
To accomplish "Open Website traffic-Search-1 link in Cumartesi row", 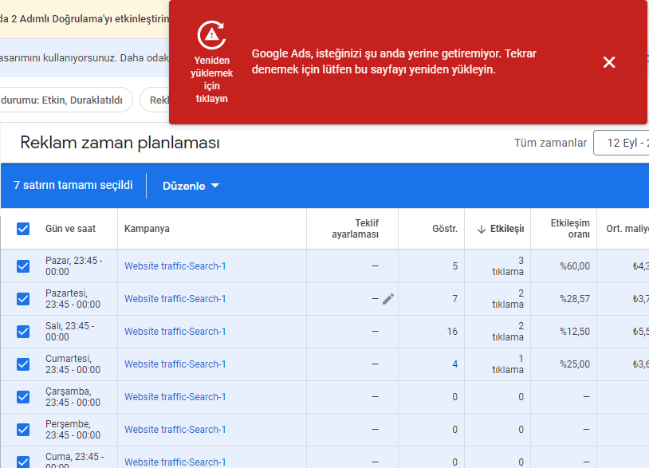I will click(x=175, y=364).
